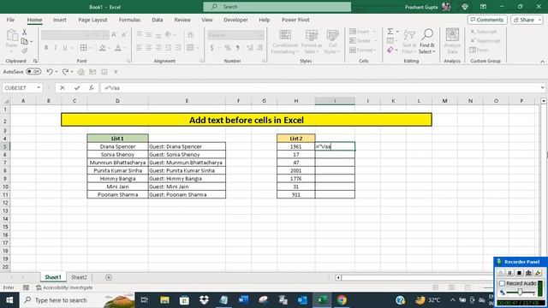Click Accessibility: Investigate in status bar
Screen dimensions: 548x308
64,287
